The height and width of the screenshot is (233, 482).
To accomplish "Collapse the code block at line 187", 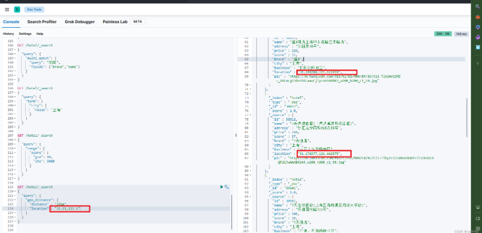I will point(16,49).
